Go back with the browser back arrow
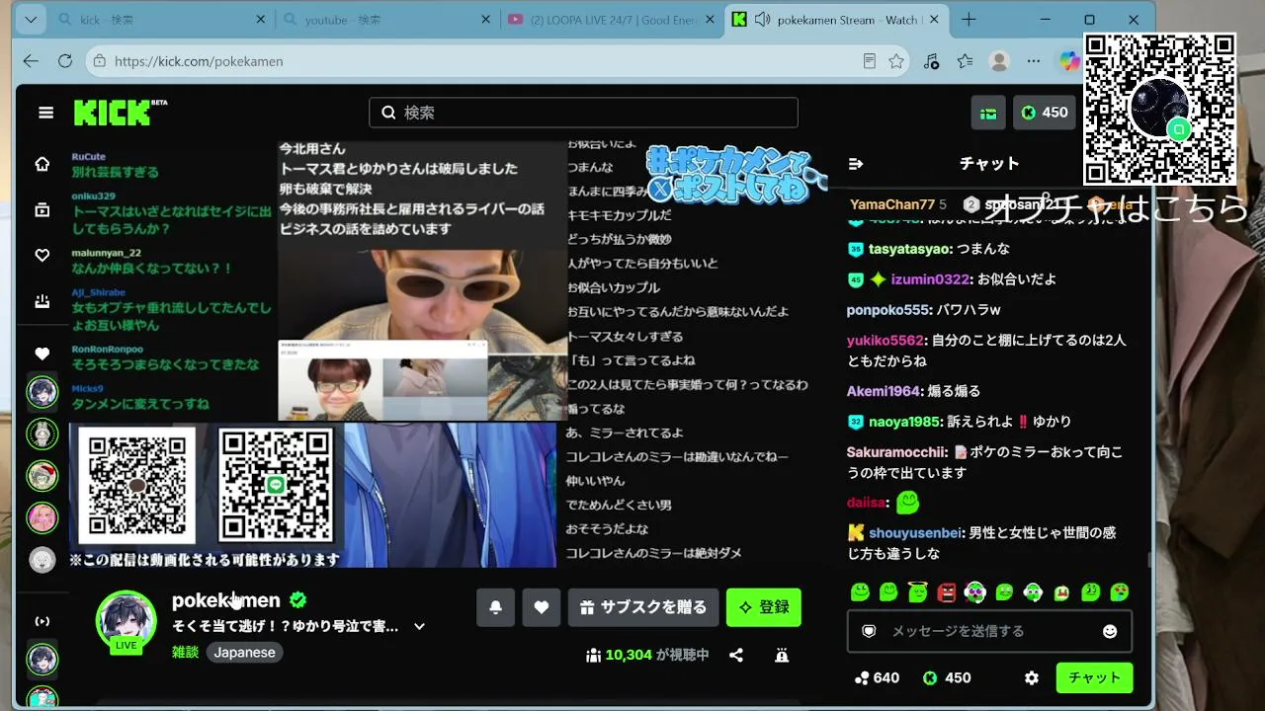This screenshot has width=1265, height=711. [x=31, y=61]
